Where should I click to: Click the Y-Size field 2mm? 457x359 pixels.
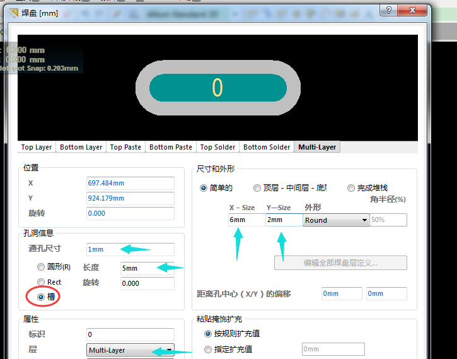[284, 220]
